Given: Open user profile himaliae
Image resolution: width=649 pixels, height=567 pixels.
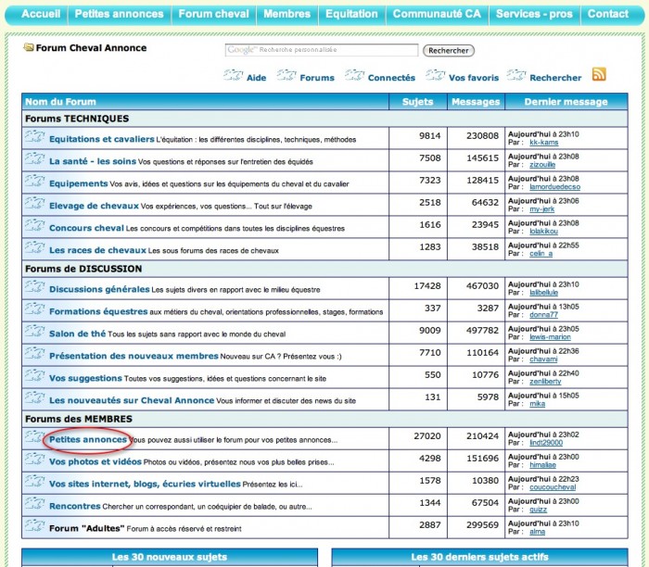Looking at the screenshot, I should coord(542,465).
